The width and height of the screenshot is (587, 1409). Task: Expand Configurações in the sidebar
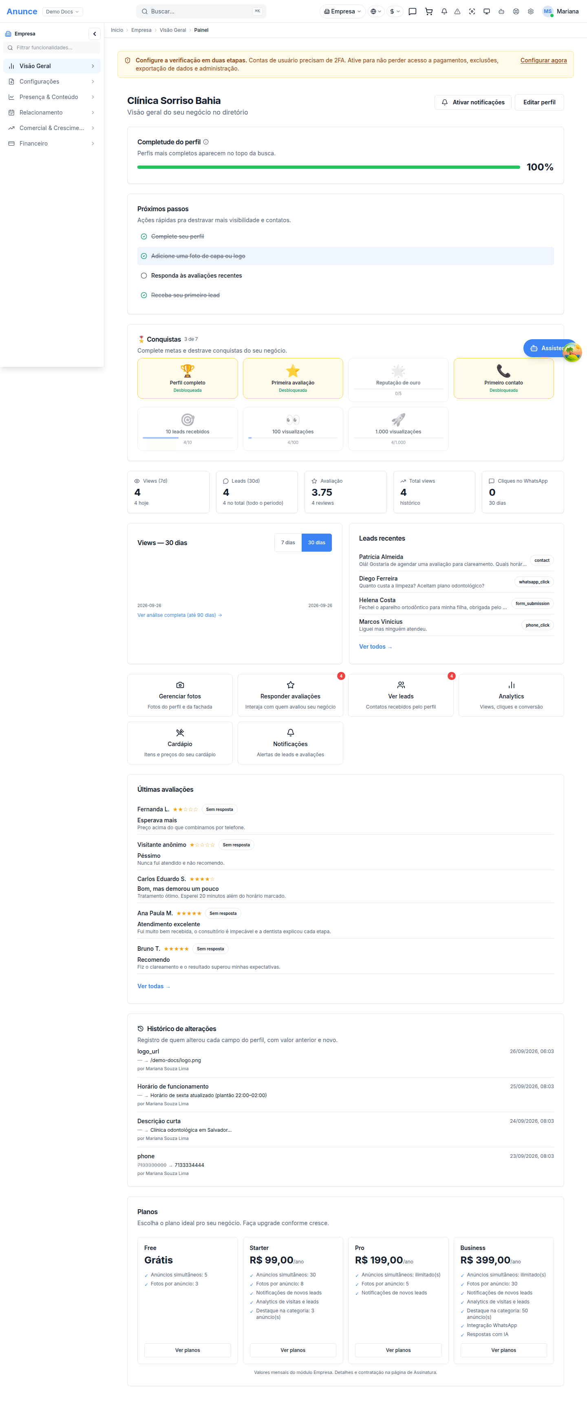tap(52, 82)
